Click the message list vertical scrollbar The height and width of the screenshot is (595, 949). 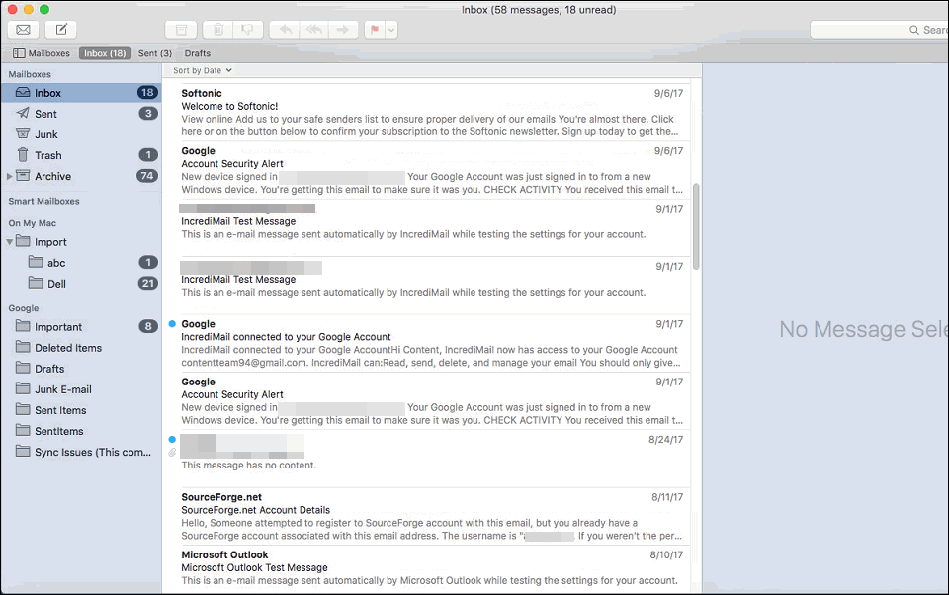click(696, 225)
